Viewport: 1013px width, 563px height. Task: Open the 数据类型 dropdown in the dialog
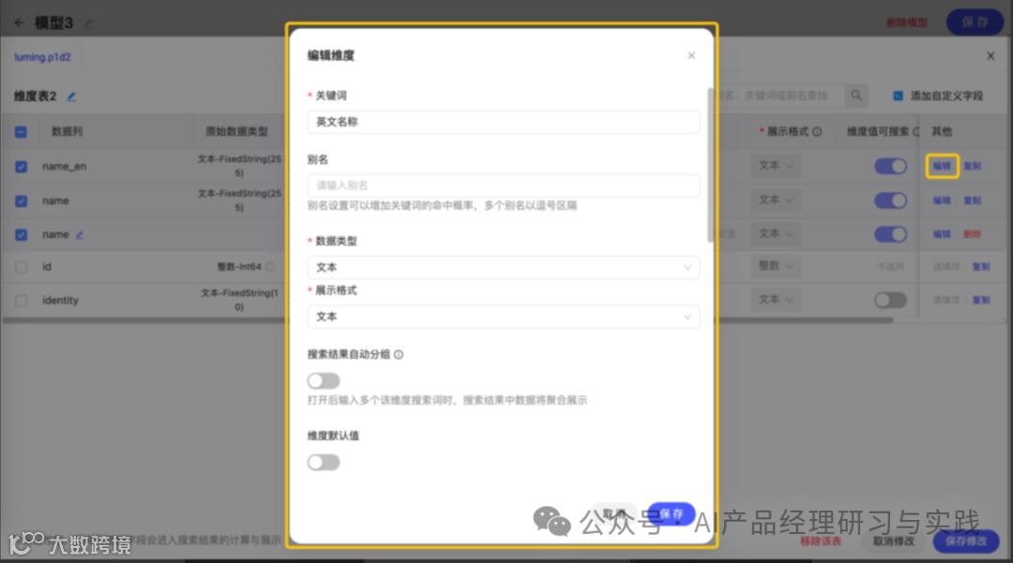[504, 268]
